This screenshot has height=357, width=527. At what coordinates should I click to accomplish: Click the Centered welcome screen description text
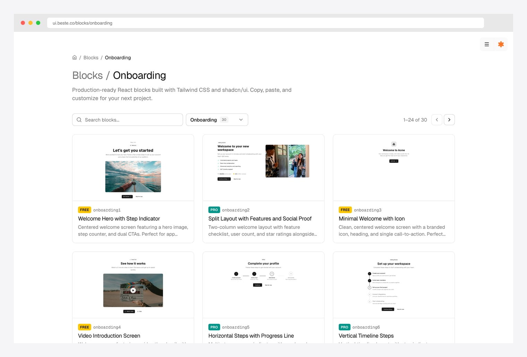[133, 231]
